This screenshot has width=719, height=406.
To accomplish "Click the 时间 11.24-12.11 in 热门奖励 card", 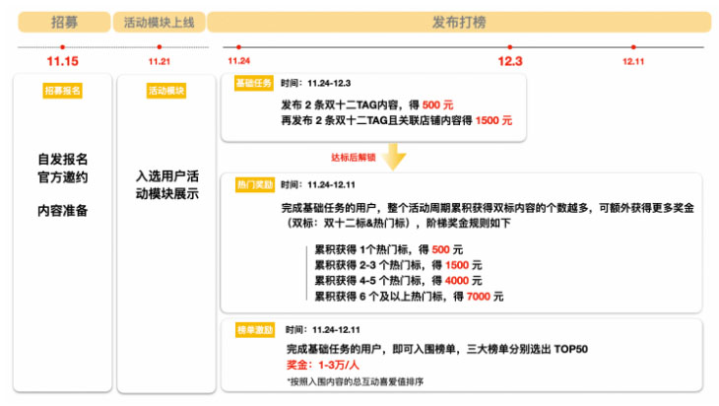I will [318, 185].
